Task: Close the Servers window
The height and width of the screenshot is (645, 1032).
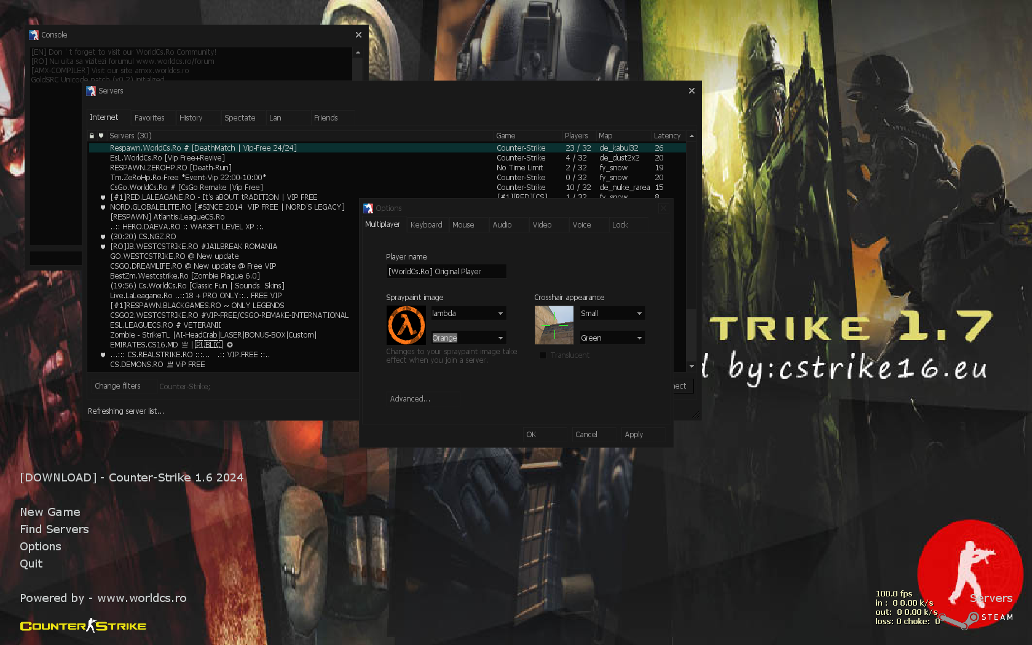Action: coord(691,91)
